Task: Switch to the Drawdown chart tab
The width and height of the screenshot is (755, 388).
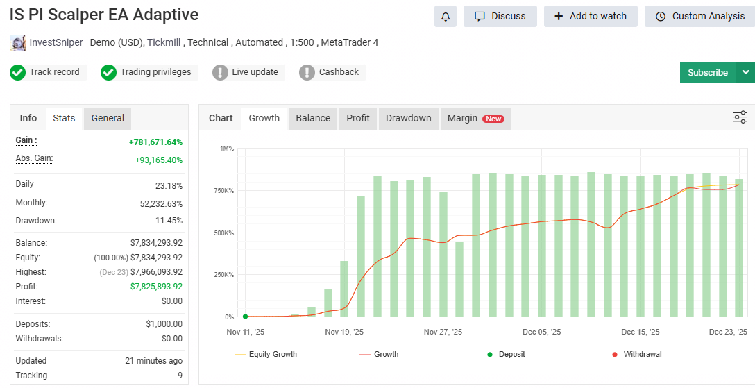Action: pyautogui.click(x=408, y=119)
